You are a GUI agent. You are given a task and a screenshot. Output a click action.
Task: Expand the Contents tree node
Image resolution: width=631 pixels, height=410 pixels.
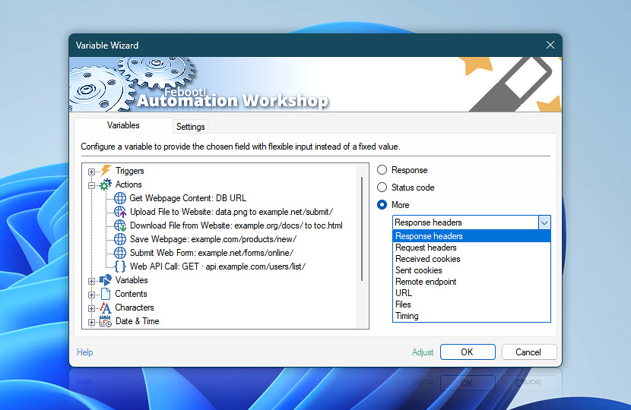pos(92,295)
